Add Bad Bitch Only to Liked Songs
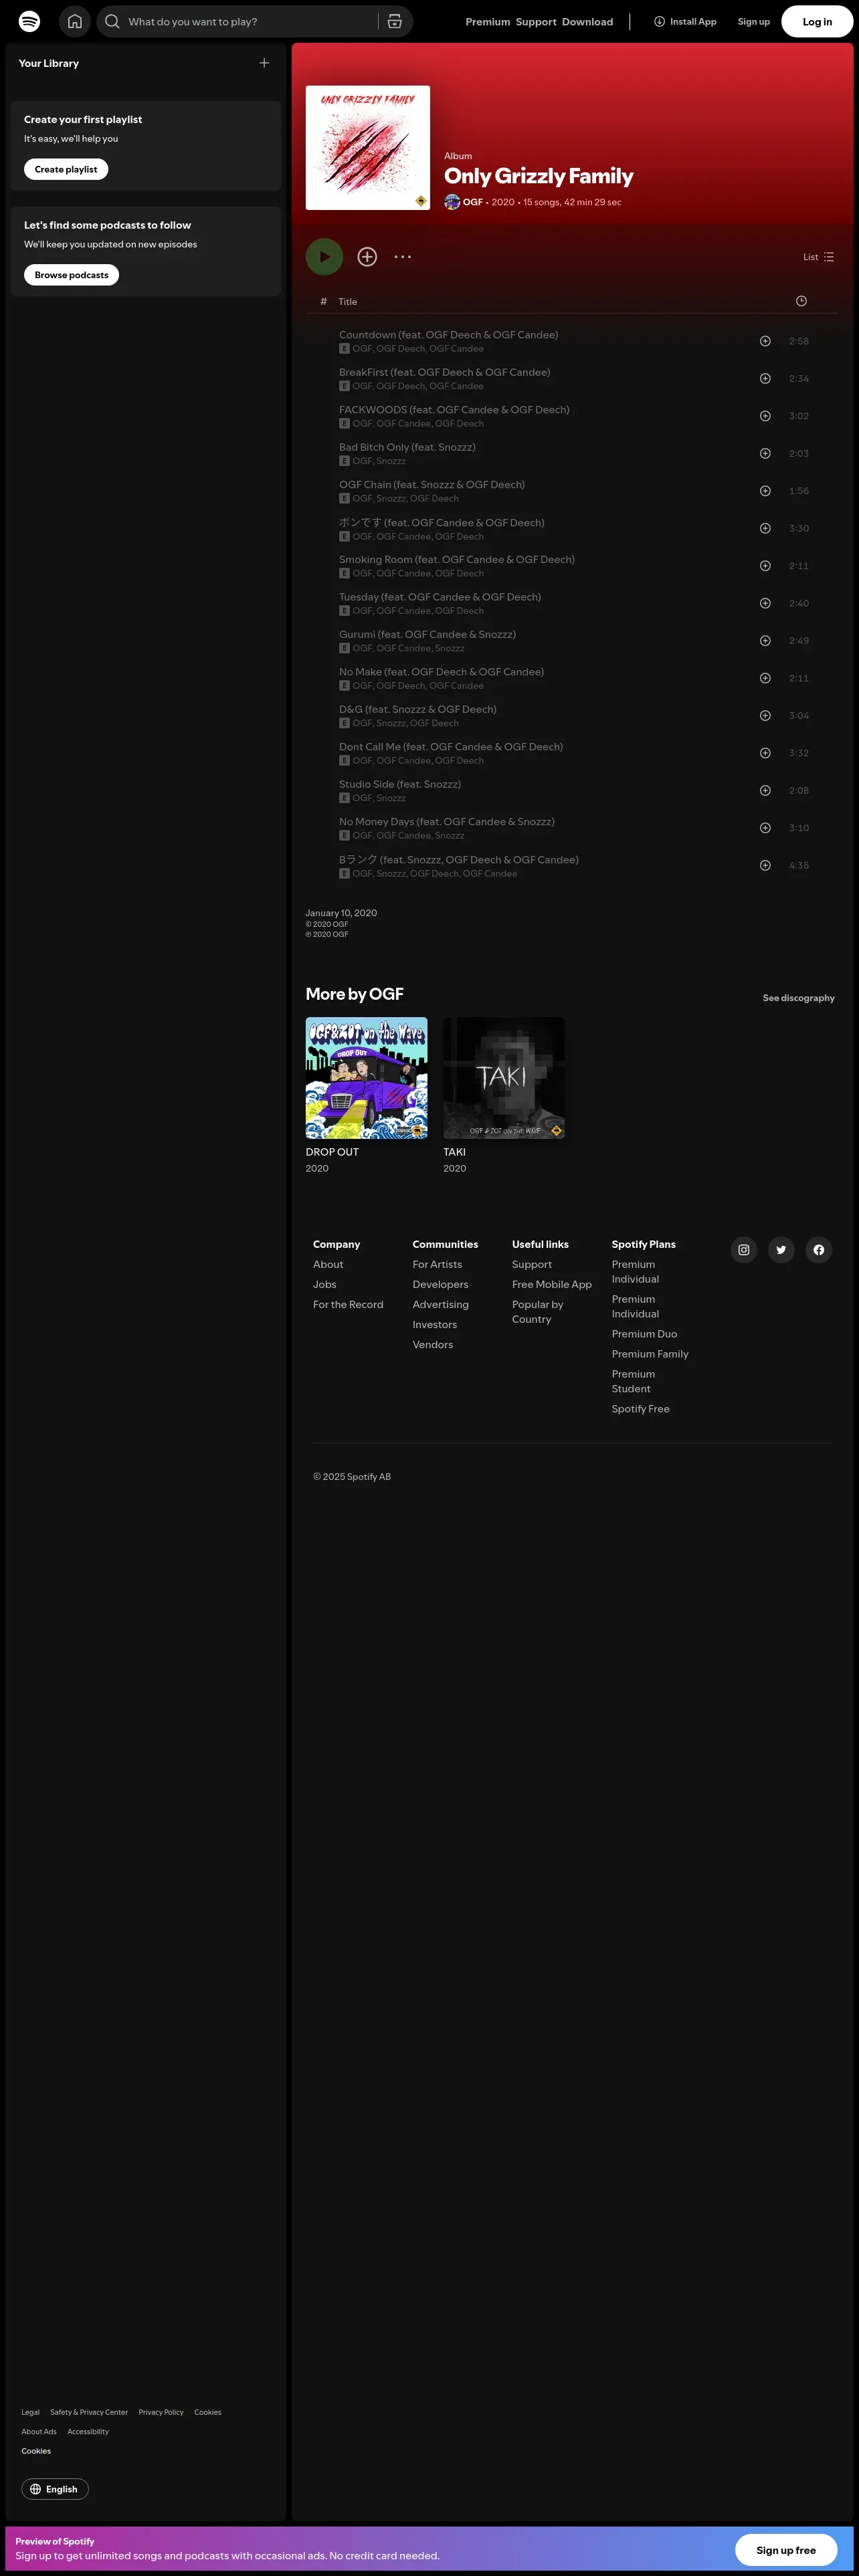 tap(765, 454)
